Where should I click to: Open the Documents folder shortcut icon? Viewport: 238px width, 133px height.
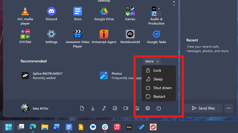click(82, 108)
